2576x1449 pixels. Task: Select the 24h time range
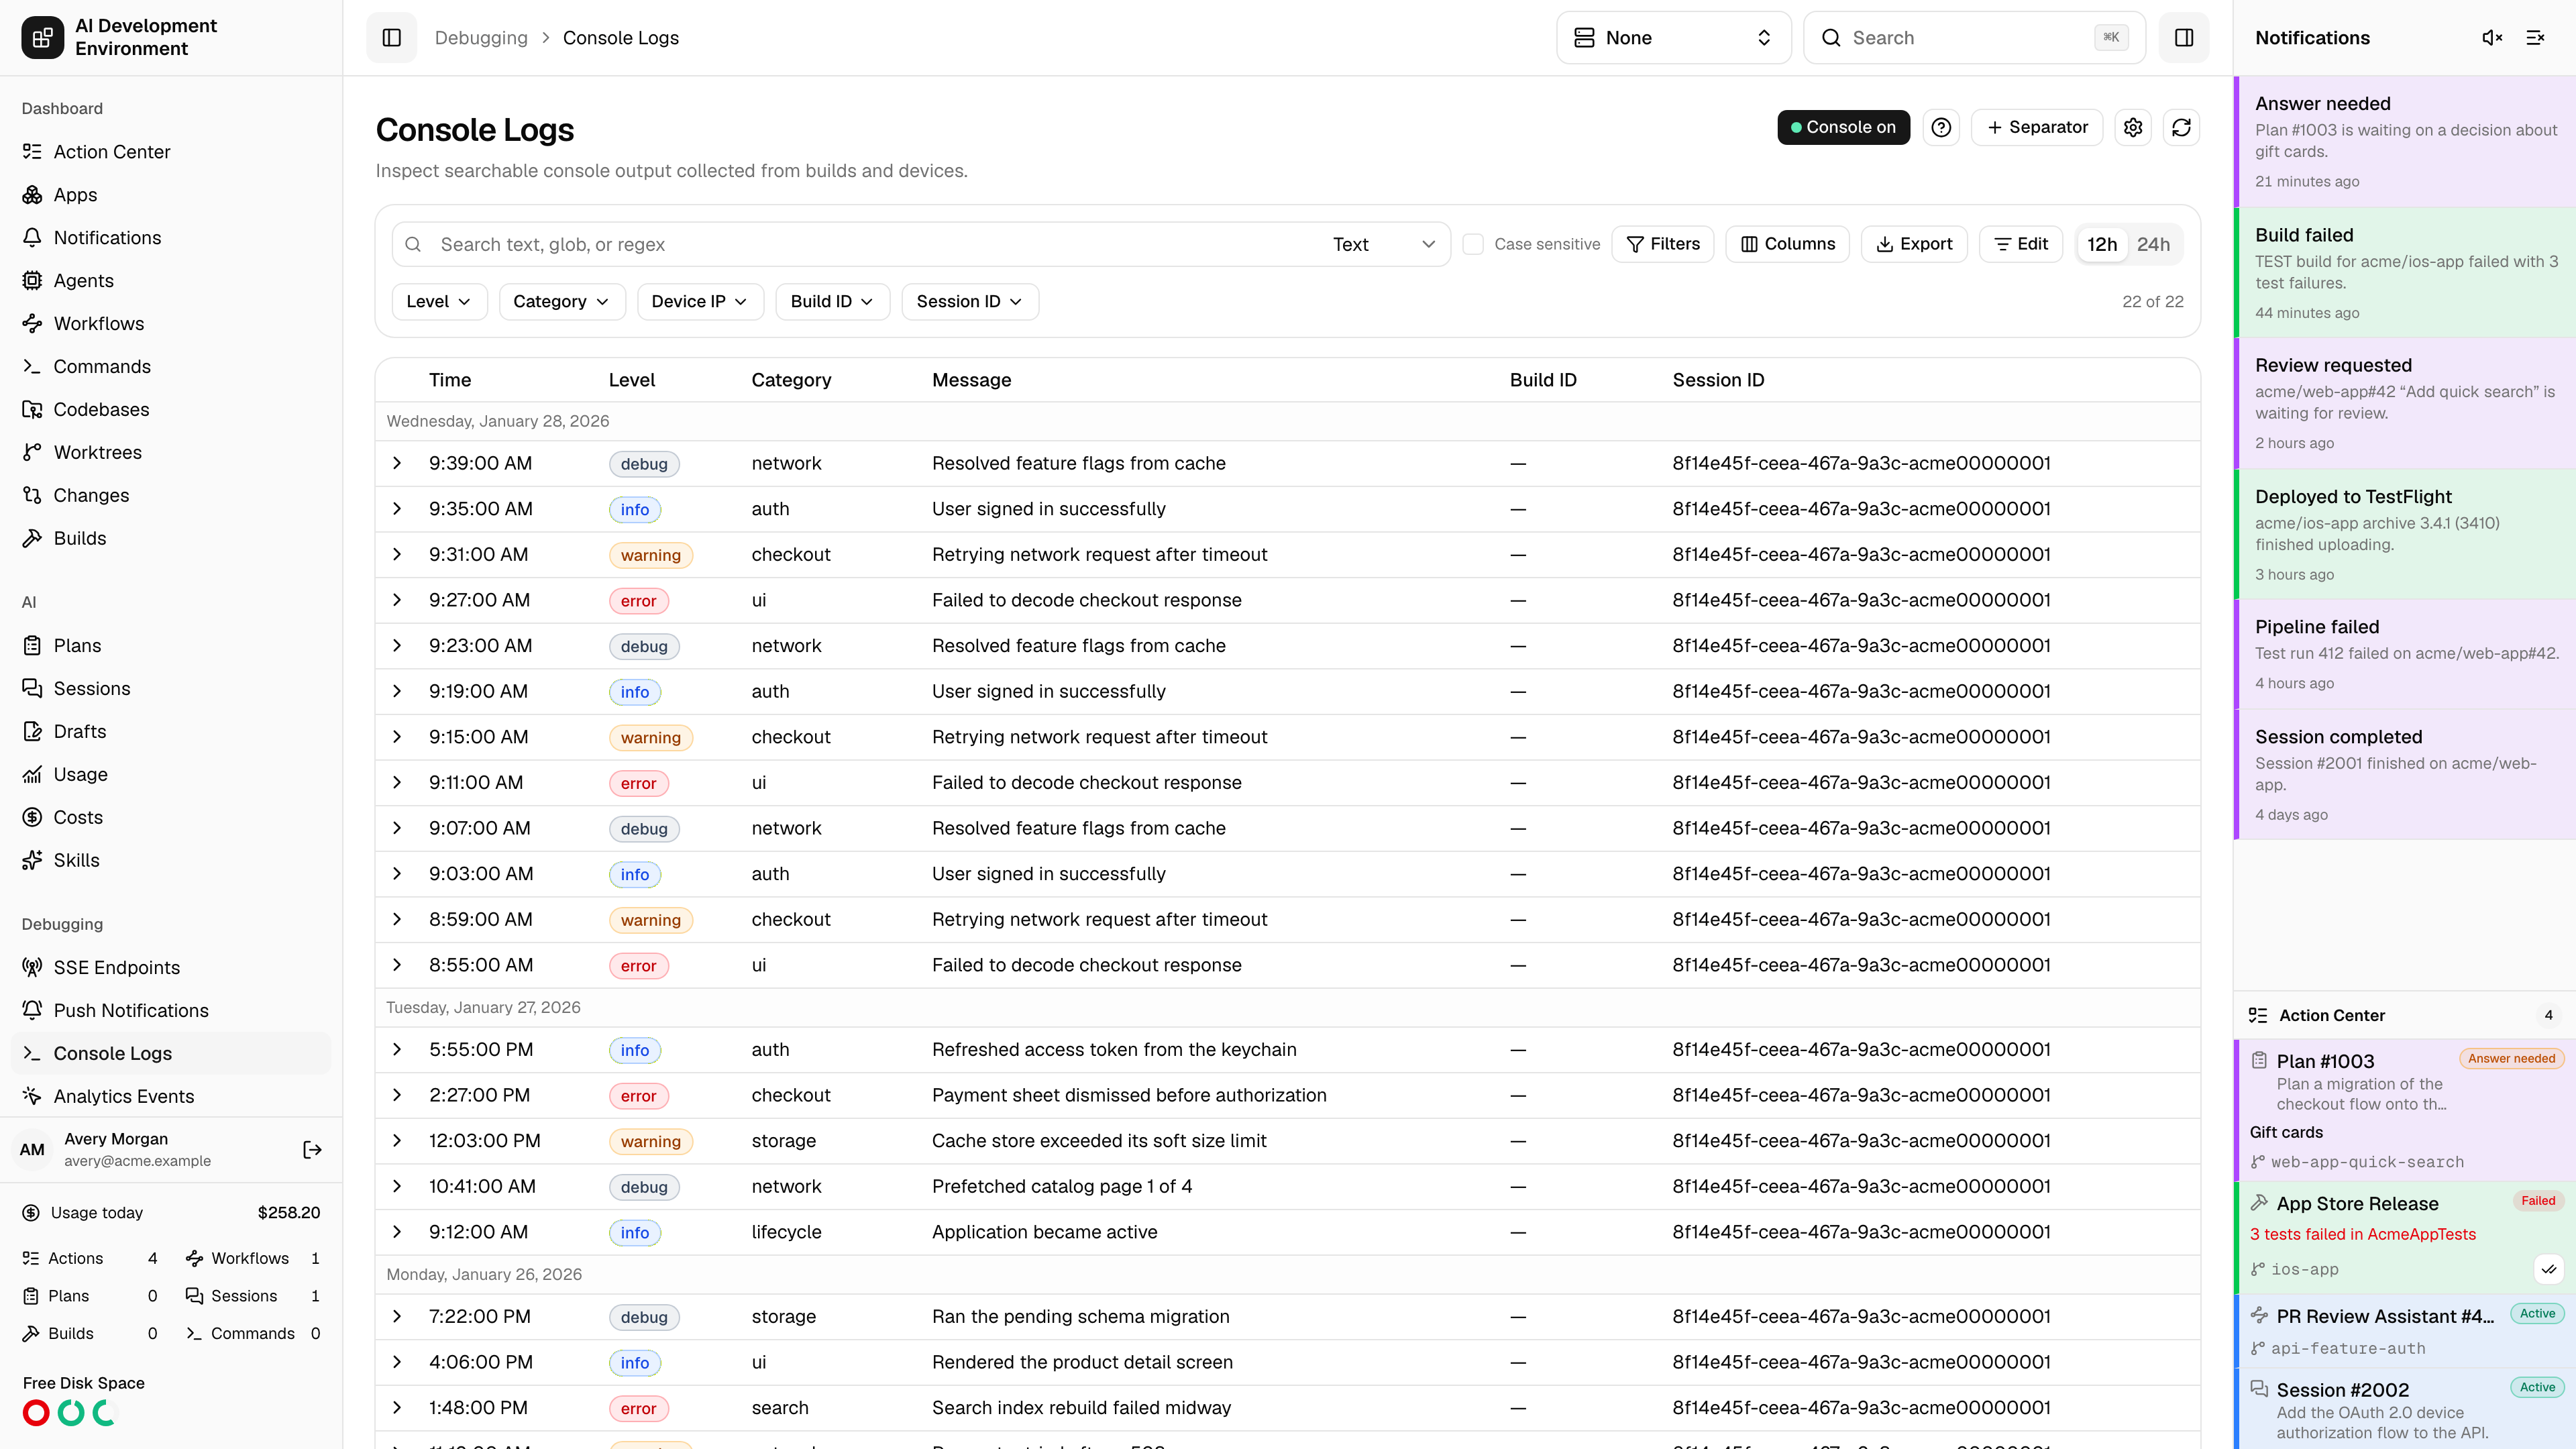click(2153, 244)
